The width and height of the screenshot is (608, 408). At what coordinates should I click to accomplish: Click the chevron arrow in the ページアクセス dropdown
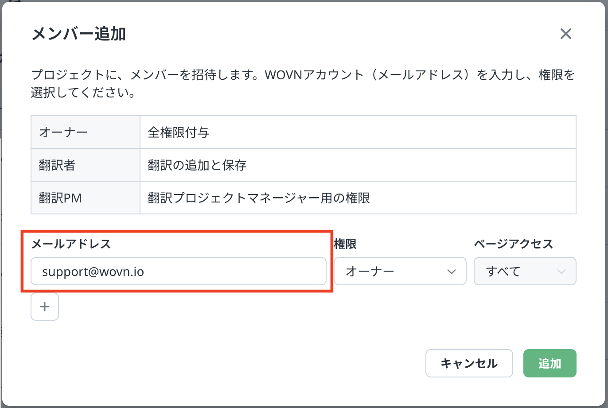click(561, 271)
